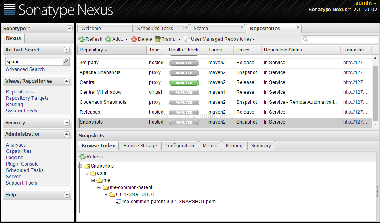Collapse the 0.0.1-SNAPSHOT folder node
380x223 pixels.
tap(105, 194)
